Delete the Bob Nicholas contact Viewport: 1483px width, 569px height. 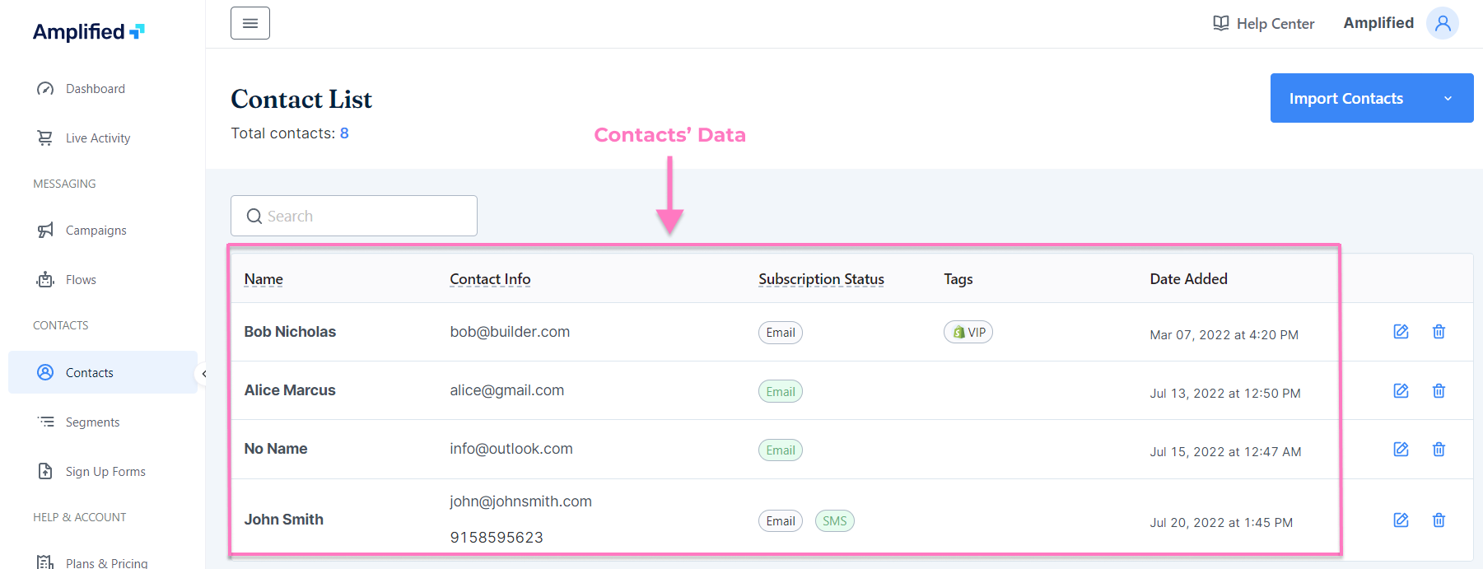pyautogui.click(x=1439, y=332)
